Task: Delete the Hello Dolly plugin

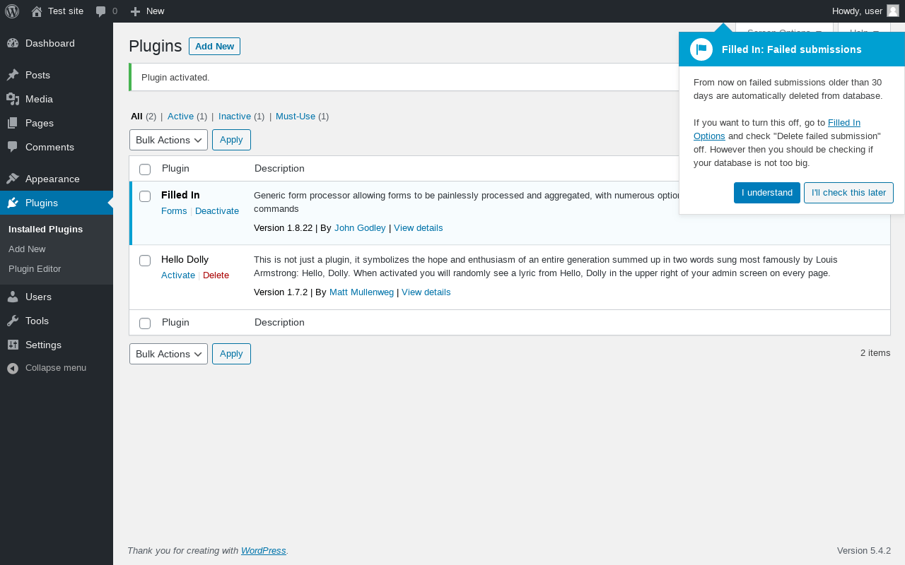Action: coord(216,275)
